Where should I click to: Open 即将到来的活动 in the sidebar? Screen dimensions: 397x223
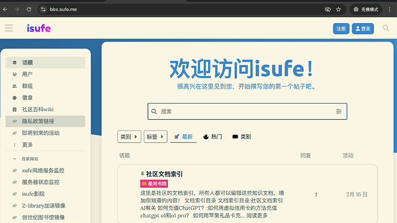tap(45, 133)
